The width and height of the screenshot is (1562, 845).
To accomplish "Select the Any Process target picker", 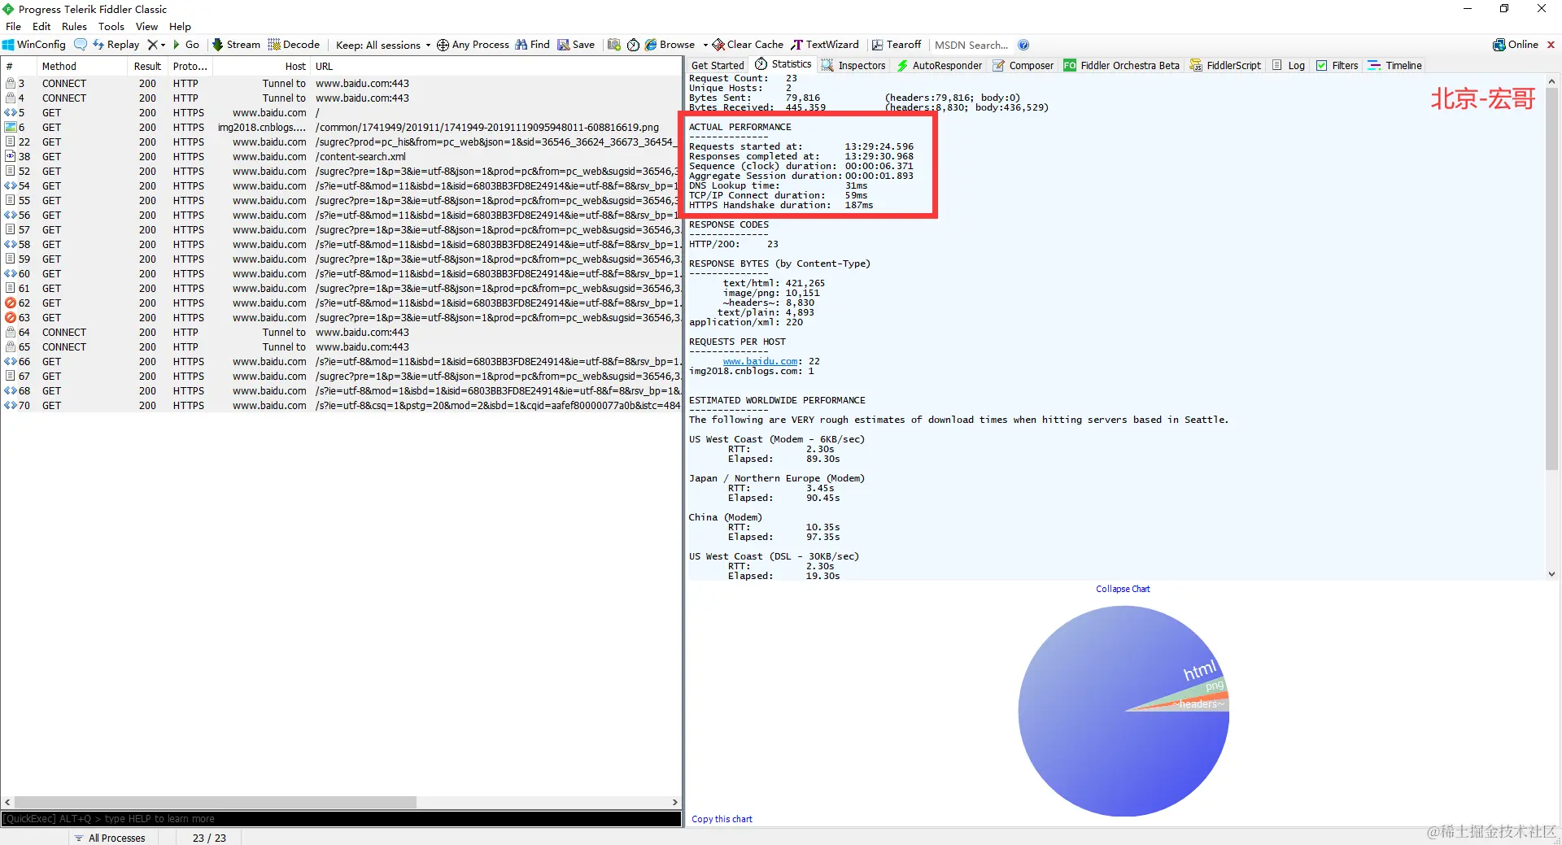I will point(473,45).
